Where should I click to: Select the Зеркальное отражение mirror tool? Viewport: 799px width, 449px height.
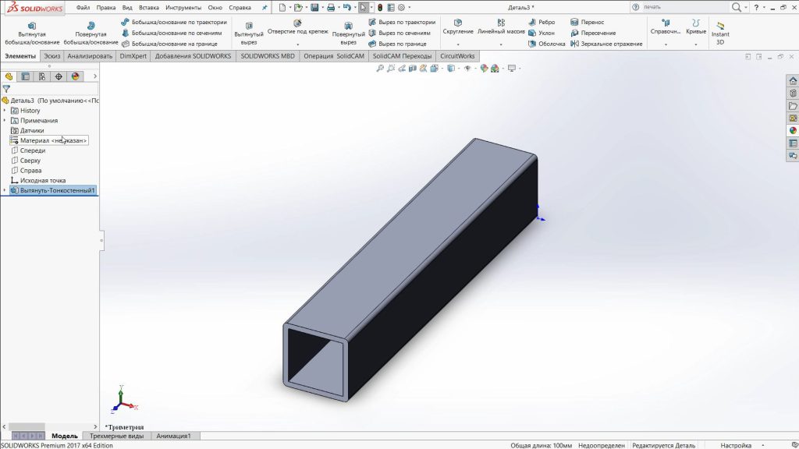point(606,44)
